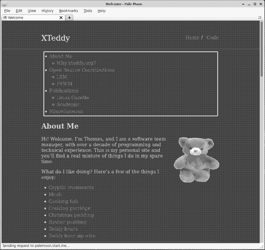
Task: Click the Welcome tab favicon
Action: pyautogui.click(x=5, y=18)
